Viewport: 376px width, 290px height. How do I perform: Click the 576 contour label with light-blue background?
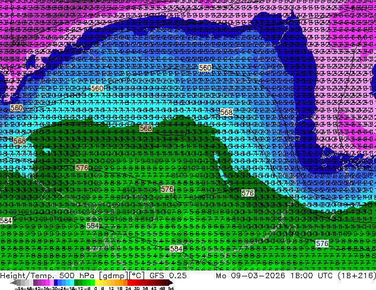(322, 244)
